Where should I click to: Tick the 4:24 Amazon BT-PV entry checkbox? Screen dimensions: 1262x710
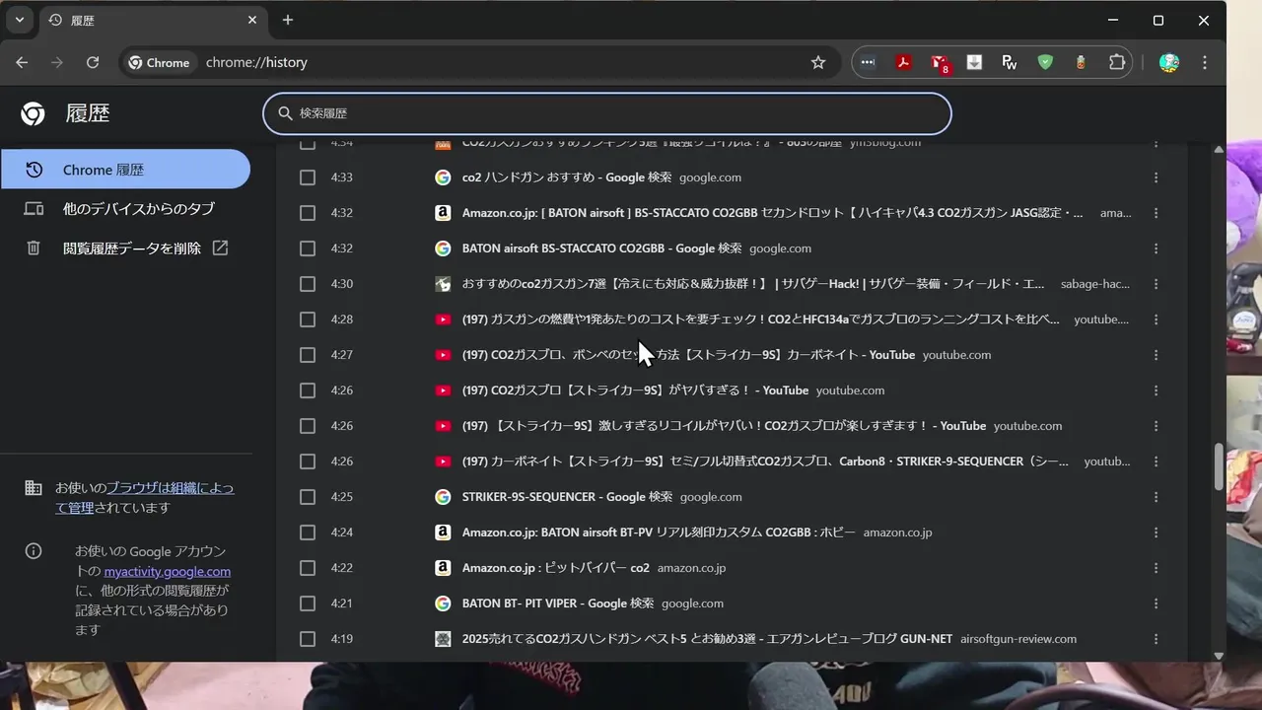point(308,532)
